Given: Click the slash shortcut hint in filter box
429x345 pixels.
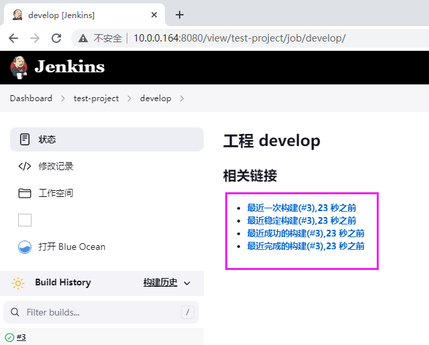Looking at the screenshot, I should click(188, 312).
